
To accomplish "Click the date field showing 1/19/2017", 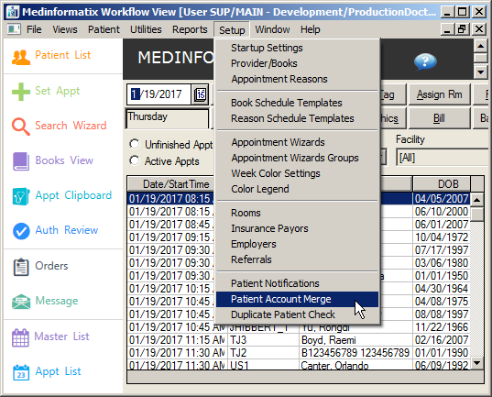I will point(159,94).
